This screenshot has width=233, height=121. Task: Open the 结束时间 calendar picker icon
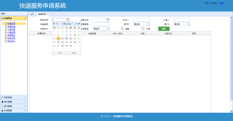[x=108, y=20]
